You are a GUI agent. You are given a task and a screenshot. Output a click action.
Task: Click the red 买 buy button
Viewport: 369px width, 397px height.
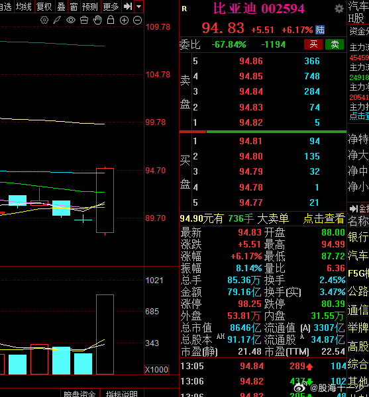click(x=313, y=44)
